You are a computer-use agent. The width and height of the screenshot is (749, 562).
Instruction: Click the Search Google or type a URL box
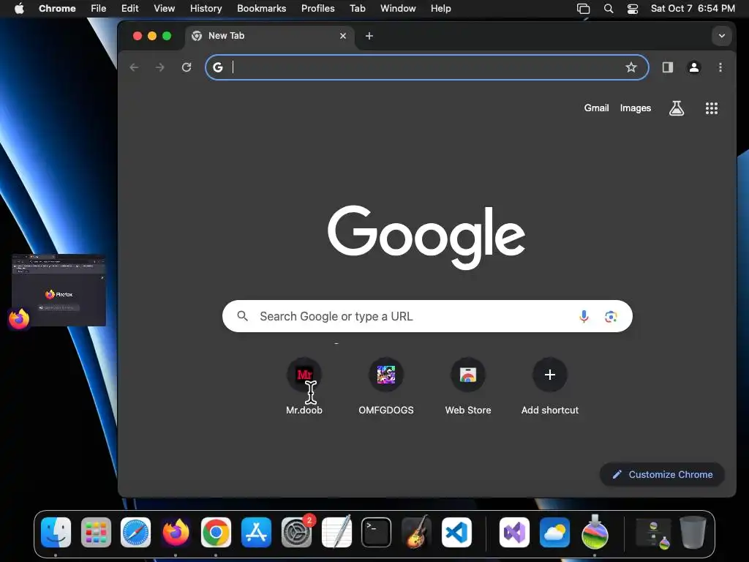427,316
